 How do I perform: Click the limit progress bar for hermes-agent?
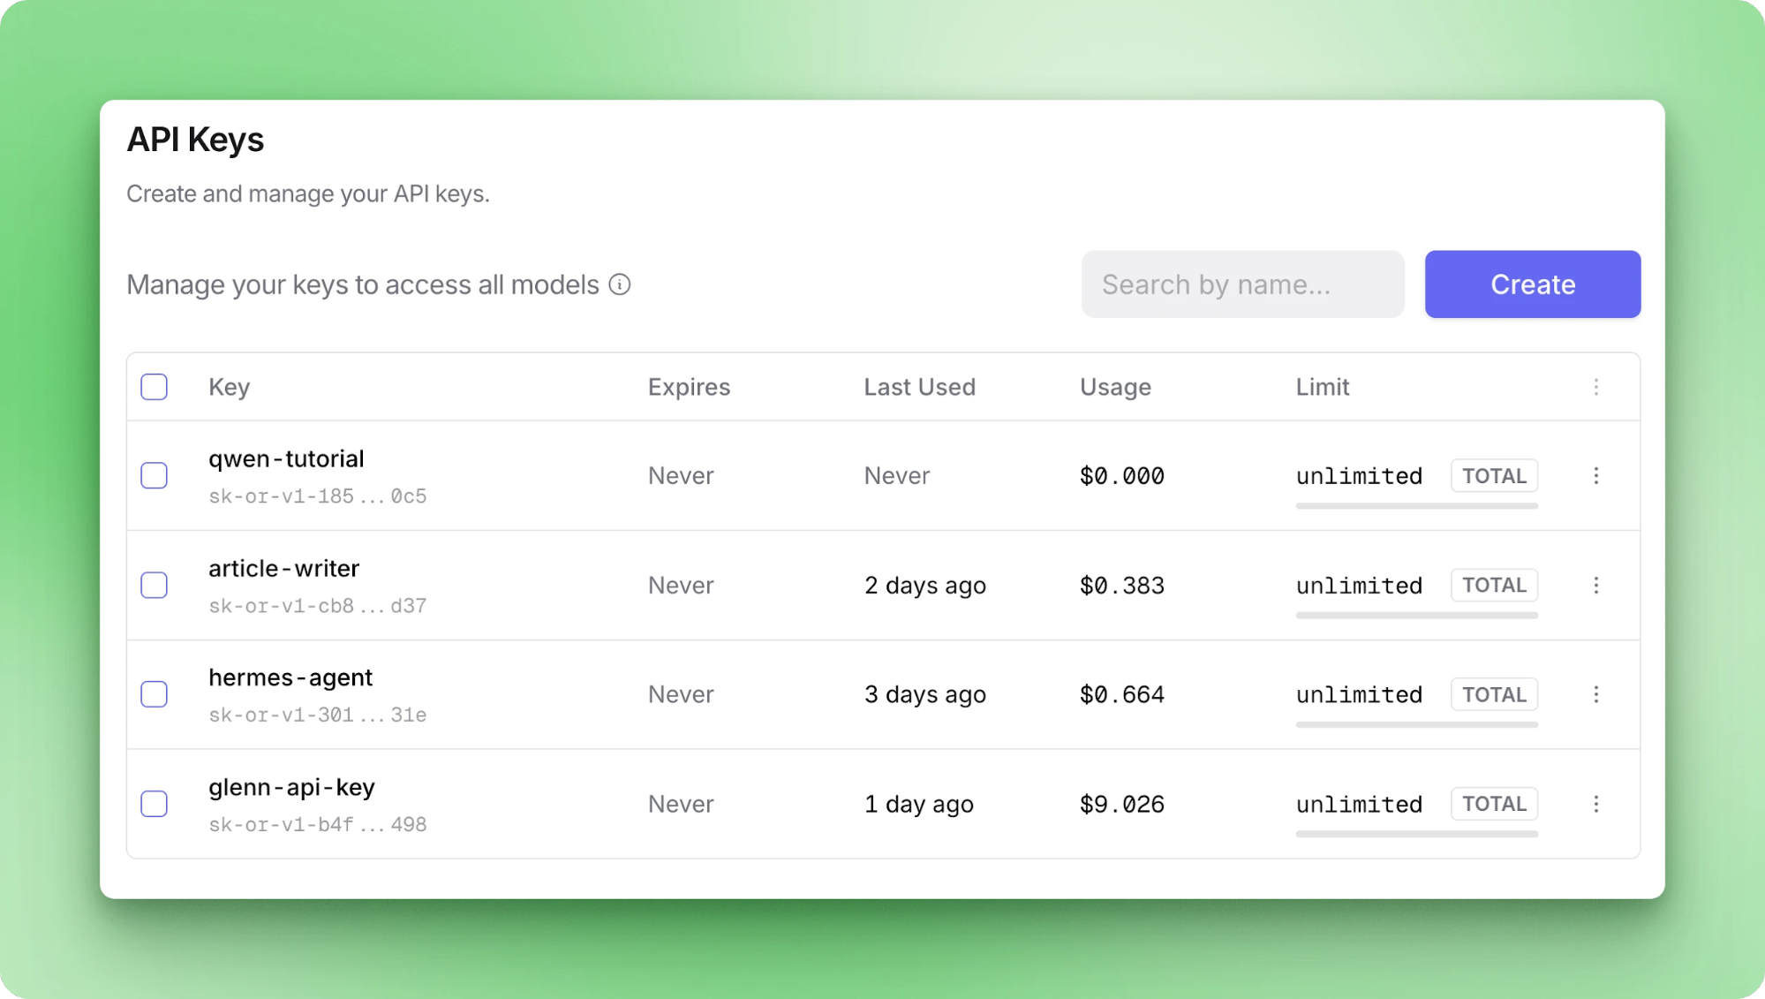point(1417,724)
